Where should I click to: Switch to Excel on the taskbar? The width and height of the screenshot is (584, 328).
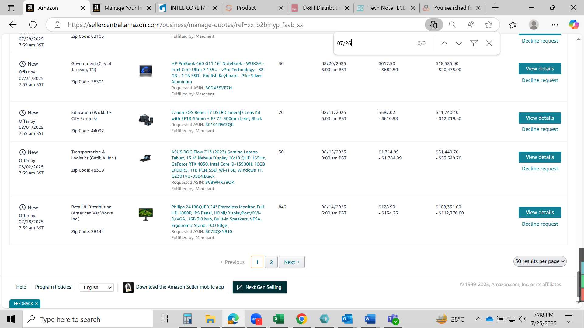(279, 319)
